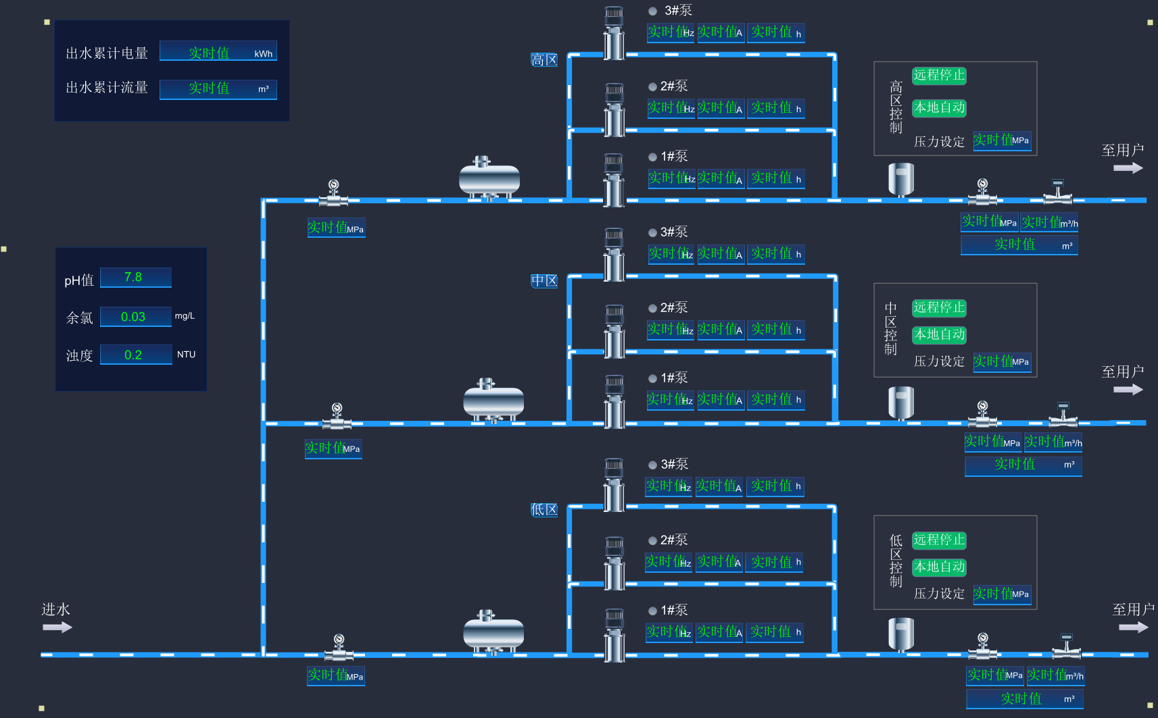Image resolution: width=1158 pixels, height=718 pixels.
Task: Toggle 远程停止 in low zone control panel
Action: (x=939, y=540)
